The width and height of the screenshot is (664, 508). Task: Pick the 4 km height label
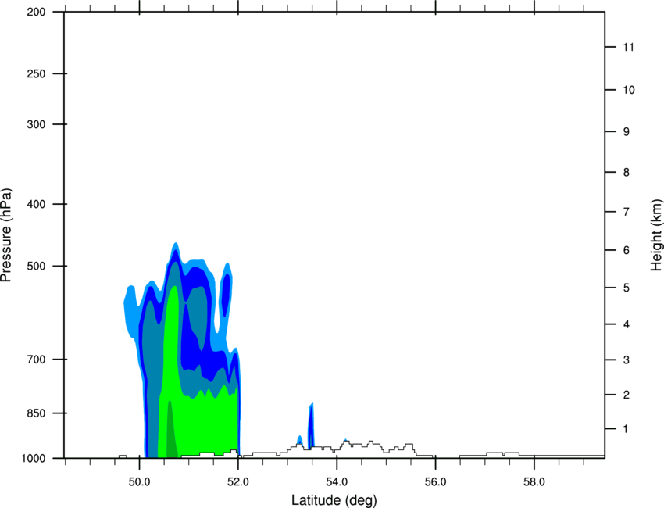pos(627,324)
